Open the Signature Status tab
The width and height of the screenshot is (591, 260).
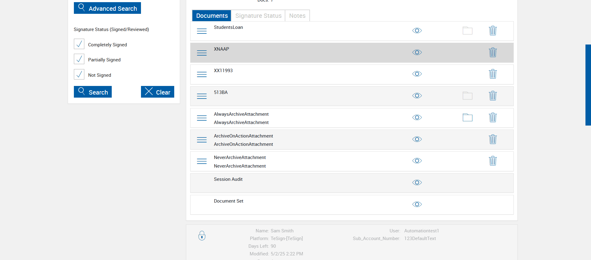(258, 16)
